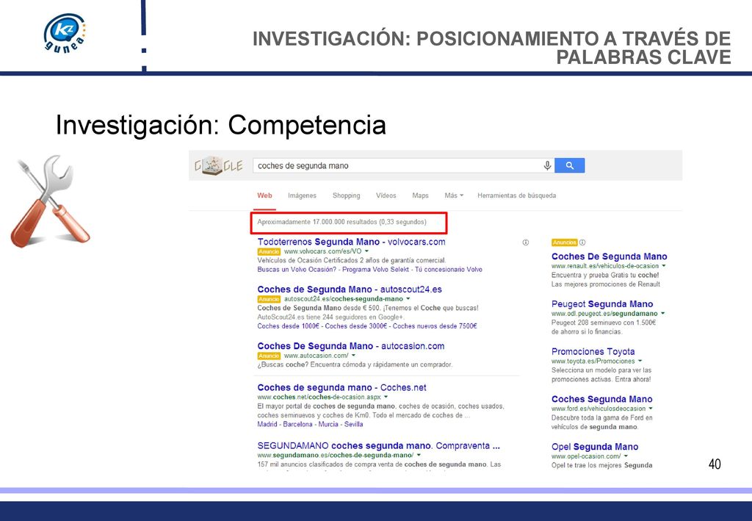Image resolution: width=752 pixels, height=521 pixels.
Task: Expand arrow next to coches.net URL
Action: click(x=386, y=397)
